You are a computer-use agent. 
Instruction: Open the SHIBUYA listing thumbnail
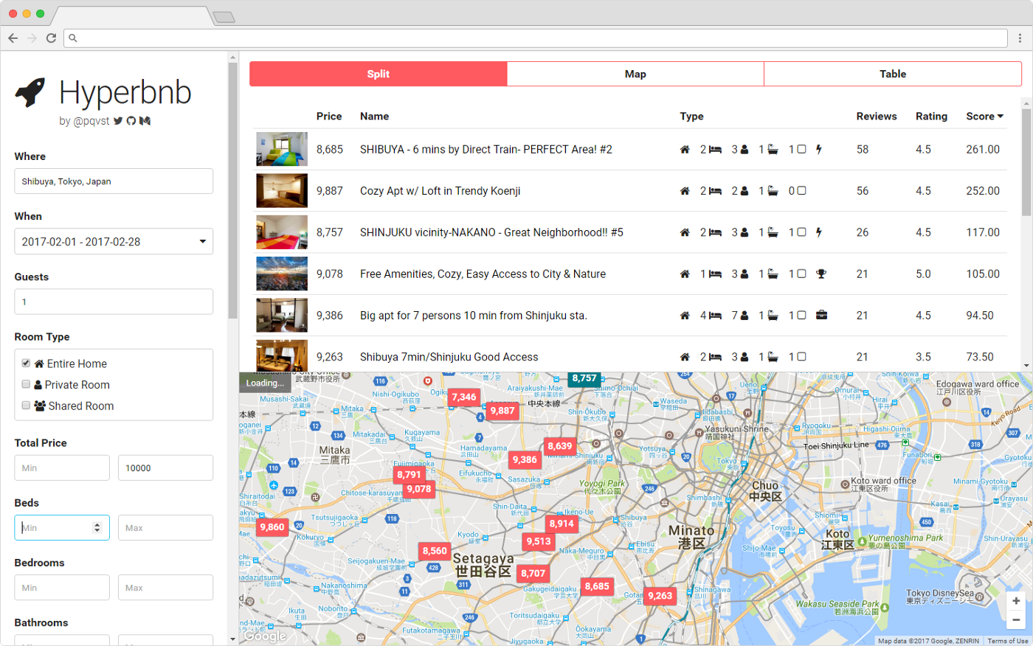tap(282, 149)
